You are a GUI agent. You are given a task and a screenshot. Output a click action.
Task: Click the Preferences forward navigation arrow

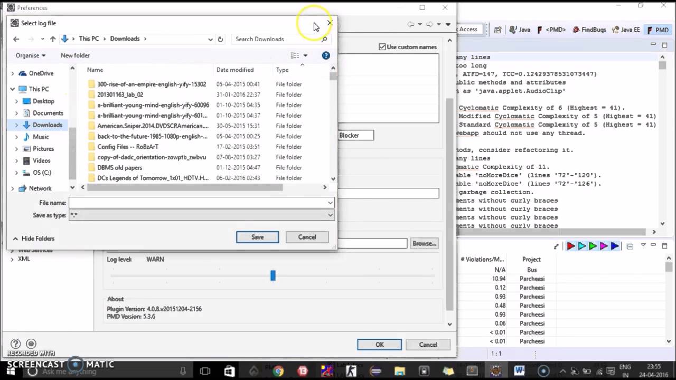tap(429, 24)
